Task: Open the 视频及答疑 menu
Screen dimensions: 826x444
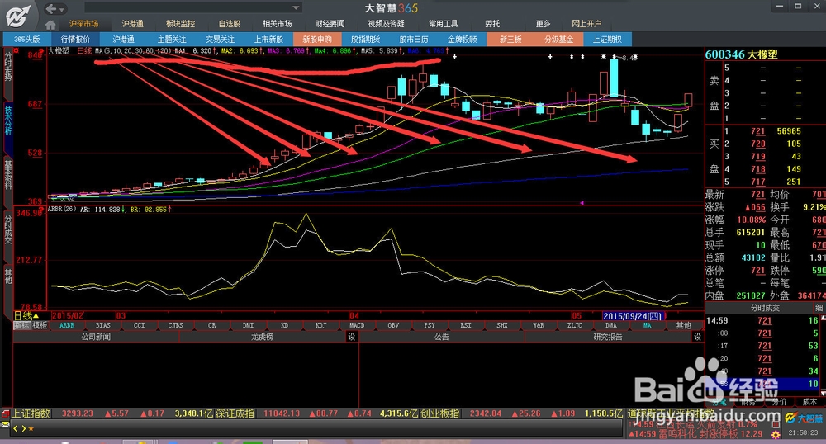Action: [386, 24]
